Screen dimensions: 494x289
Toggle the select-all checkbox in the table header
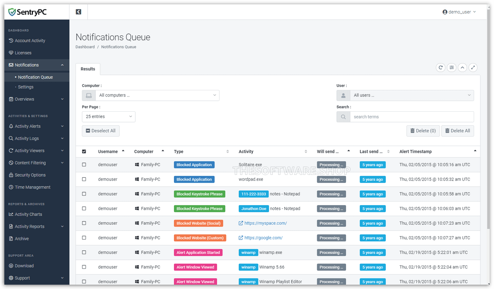coord(84,152)
